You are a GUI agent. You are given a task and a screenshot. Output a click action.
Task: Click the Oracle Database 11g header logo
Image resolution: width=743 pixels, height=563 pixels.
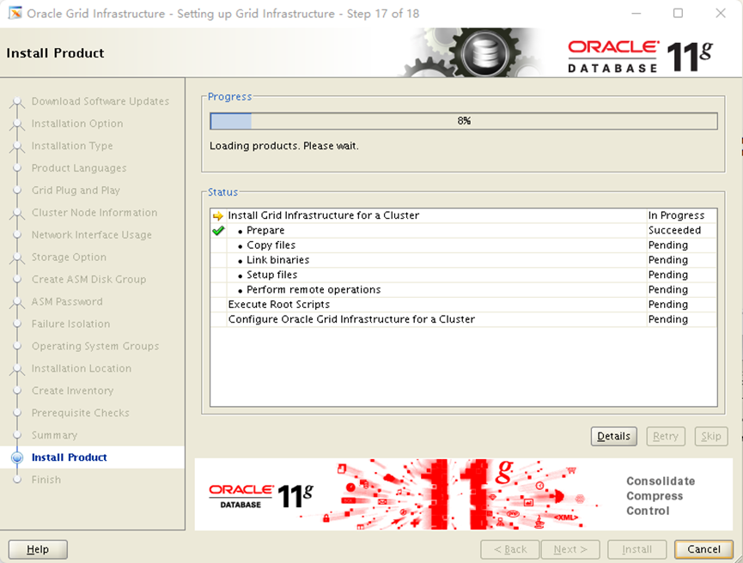(640, 56)
